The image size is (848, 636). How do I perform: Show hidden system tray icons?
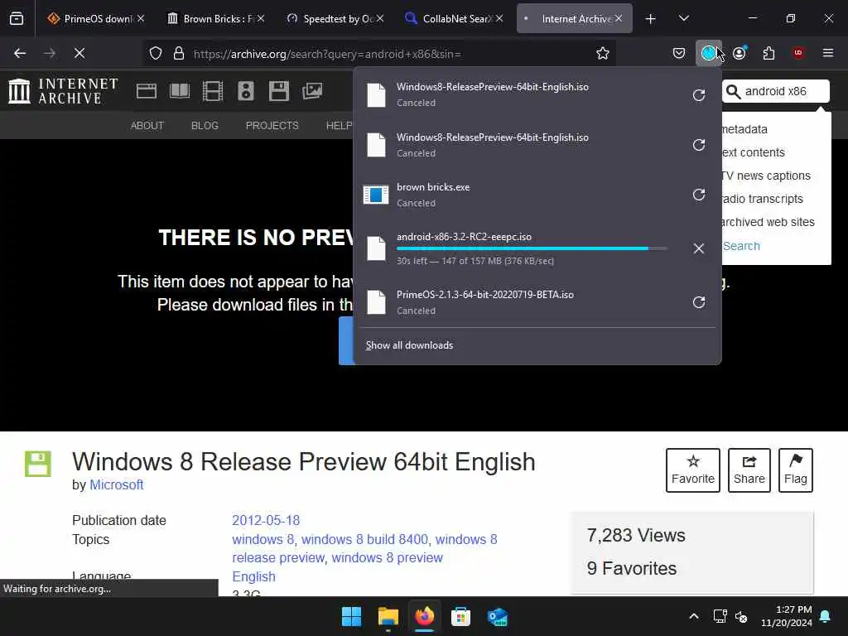coord(694,616)
